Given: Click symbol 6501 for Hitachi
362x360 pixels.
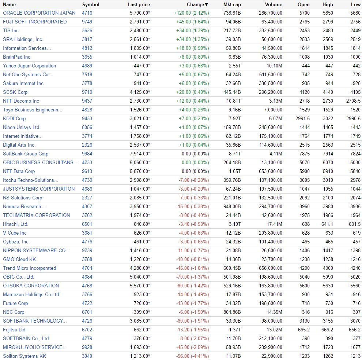Looking at the screenshot, I should pos(87,224).
